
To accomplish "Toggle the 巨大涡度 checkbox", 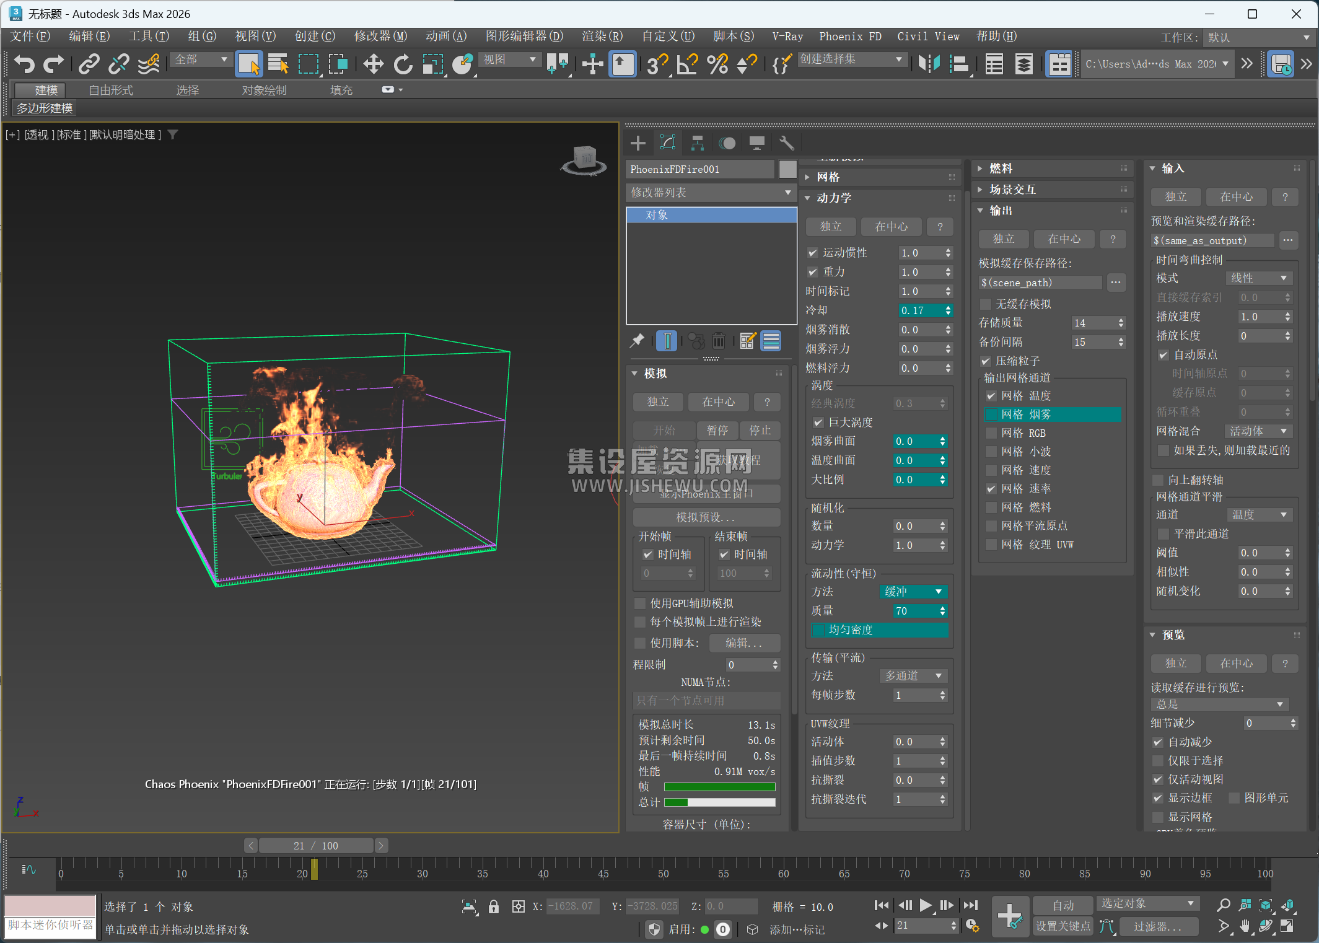I will pyautogui.click(x=818, y=423).
